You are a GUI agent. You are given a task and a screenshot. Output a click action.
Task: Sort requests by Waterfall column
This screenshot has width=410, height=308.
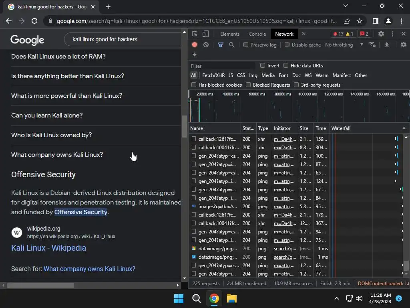pyautogui.click(x=369, y=128)
